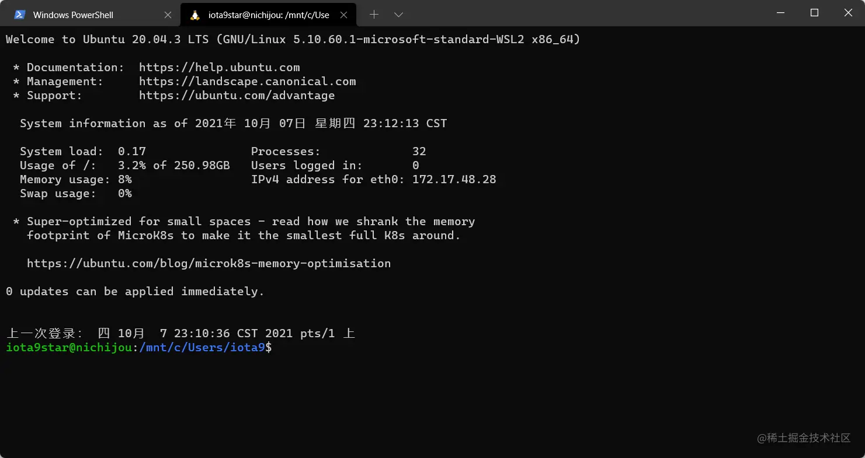Open the https://landscape.canonical.com link

[x=247, y=81]
